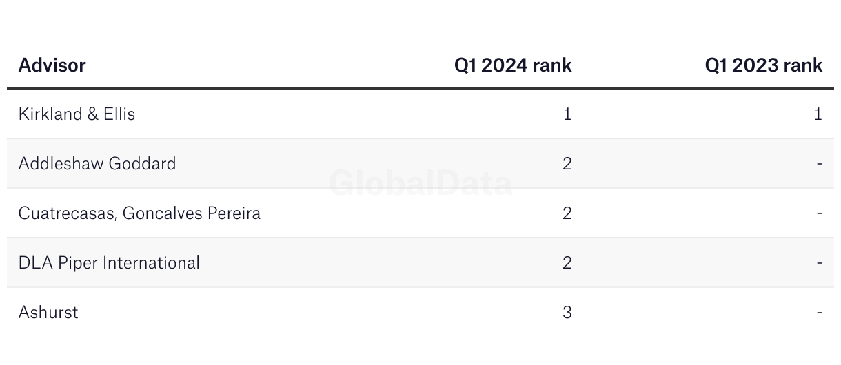This screenshot has height=365, width=841.
Task: Select Cuatrecasas Q1 2024 rank value
Action: pos(567,213)
